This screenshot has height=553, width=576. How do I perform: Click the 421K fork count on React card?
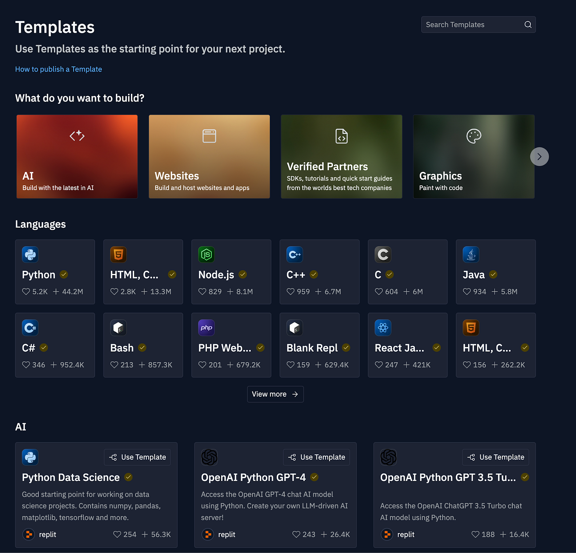(422, 365)
